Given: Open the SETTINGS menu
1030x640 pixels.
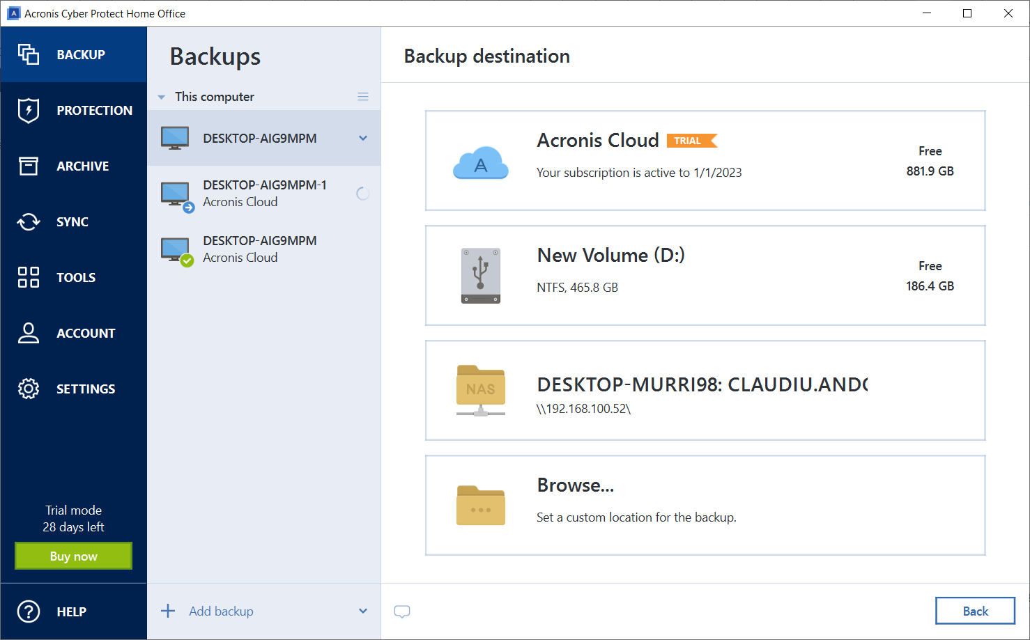Looking at the screenshot, I should (86, 389).
